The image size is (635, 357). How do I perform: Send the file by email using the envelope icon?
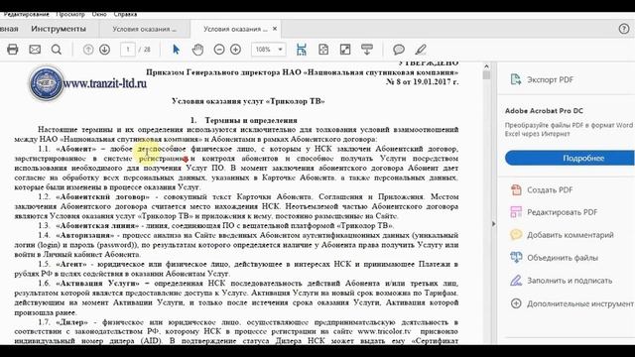click(35, 50)
